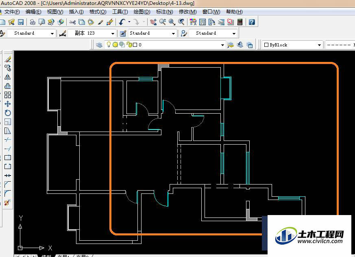Select the Copy objects tool
The height and width of the screenshot is (257, 355).
click(8, 68)
